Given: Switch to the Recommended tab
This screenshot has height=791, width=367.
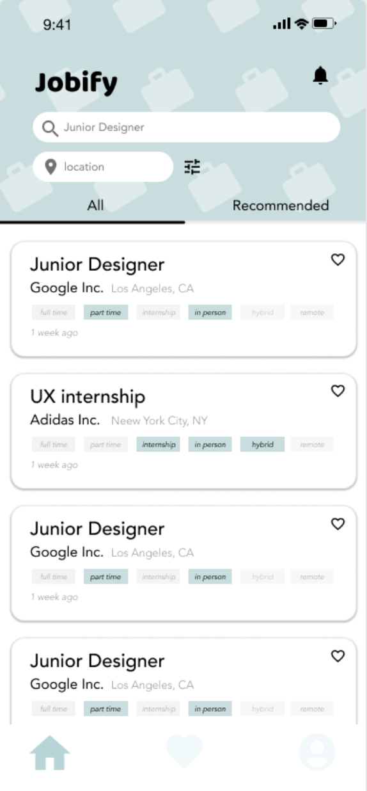Looking at the screenshot, I should (281, 205).
